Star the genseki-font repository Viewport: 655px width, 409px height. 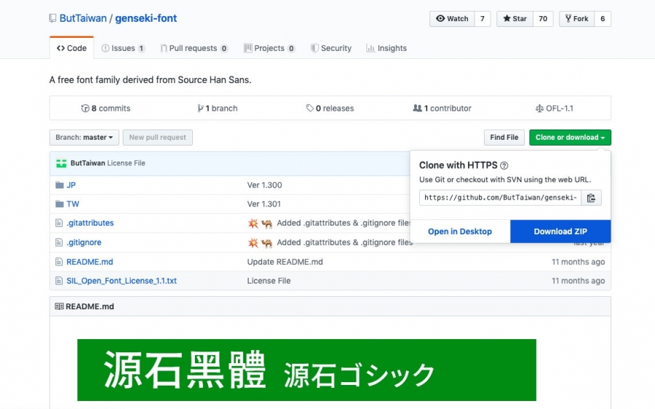click(x=515, y=19)
